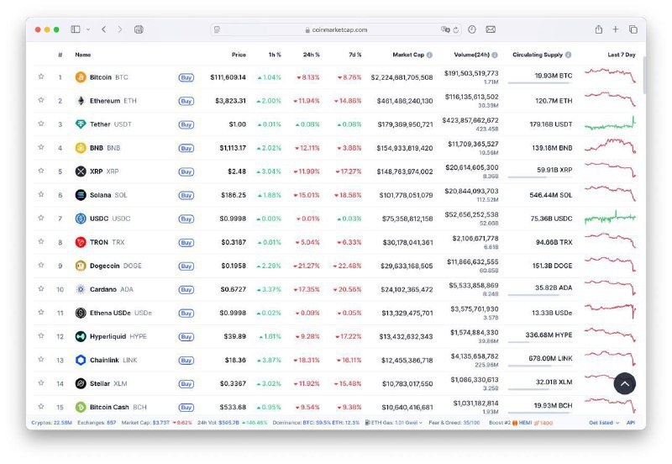Star Tether for watchlist
This screenshot has height=464, width=672.
pos(41,124)
